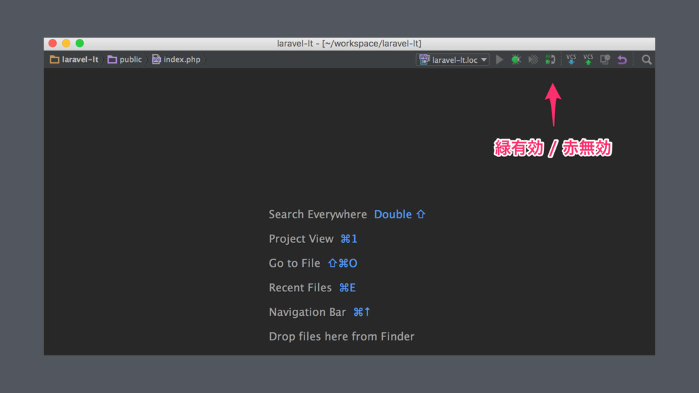Viewport: 699px width, 393px height.
Task: Click the Run with Coverage icon
Action: 533,60
